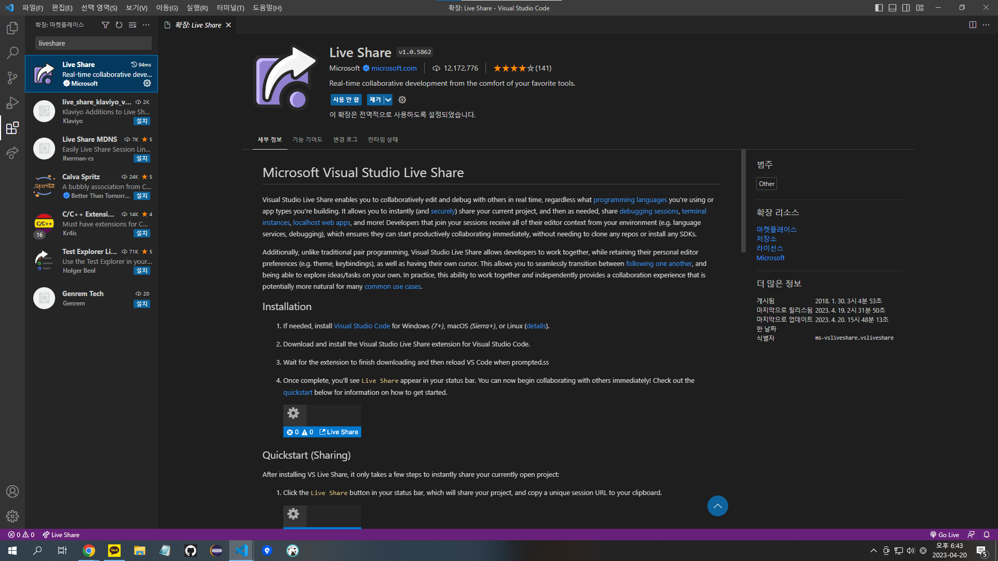Toggle the bottom panel visibility
The width and height of the screenshot is (998, 561).
[892, 8]
